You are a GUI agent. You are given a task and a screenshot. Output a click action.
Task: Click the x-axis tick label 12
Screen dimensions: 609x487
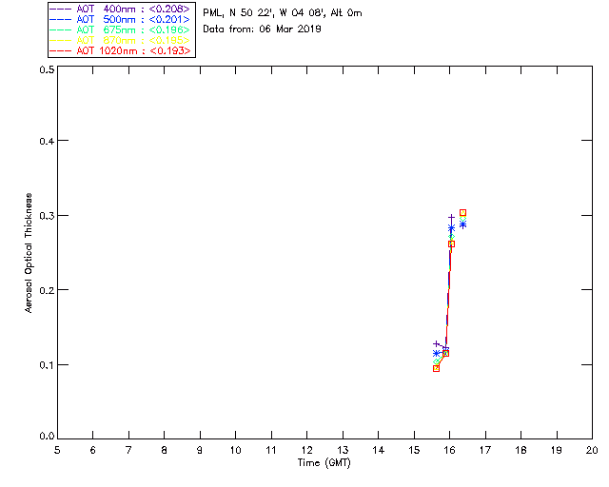tap(306, 450)
